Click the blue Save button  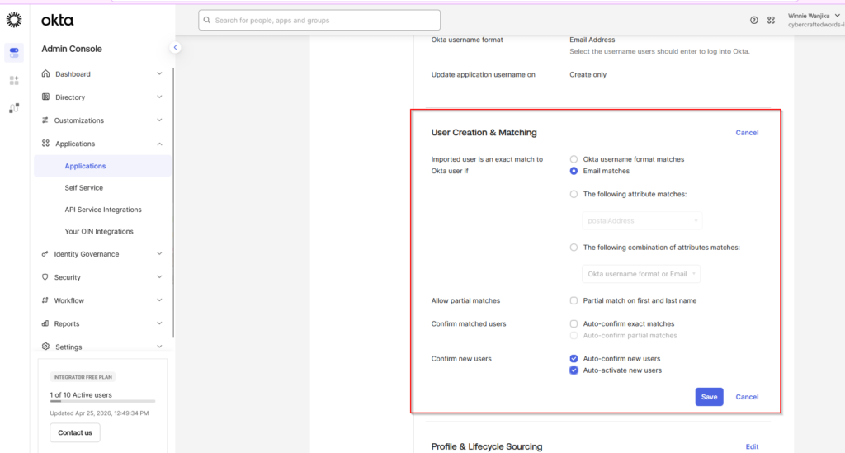709,397
